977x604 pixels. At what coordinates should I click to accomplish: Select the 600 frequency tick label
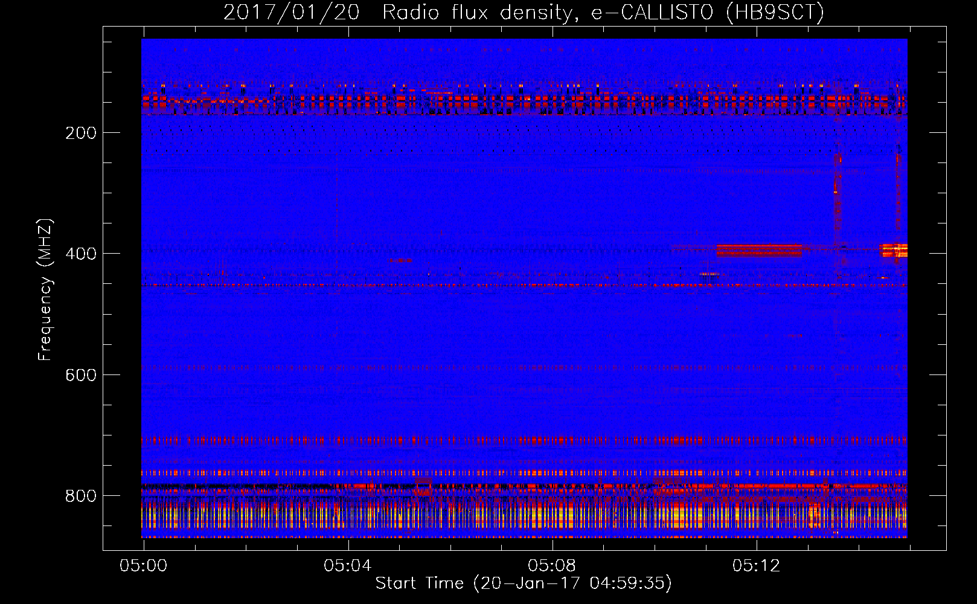point(81,375)
